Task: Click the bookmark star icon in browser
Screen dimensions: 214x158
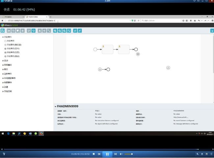Action: point(183,21)
